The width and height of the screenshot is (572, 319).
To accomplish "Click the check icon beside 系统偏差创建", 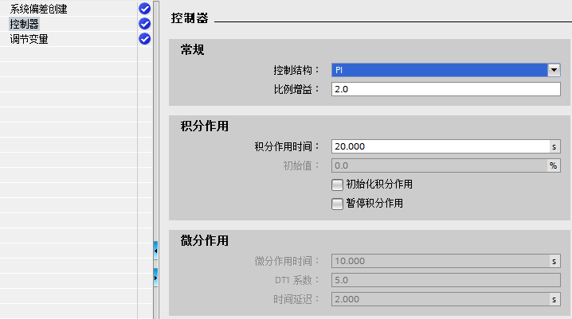I will coord(145,9).
